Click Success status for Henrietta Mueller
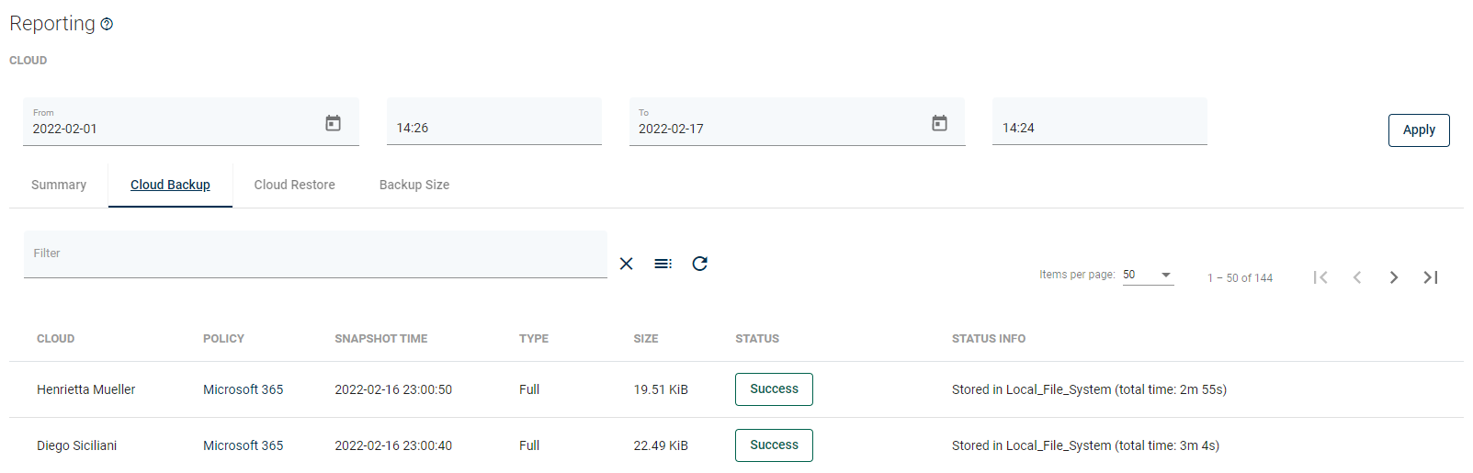Viewport: 1473px width, 473px height. 774,389
